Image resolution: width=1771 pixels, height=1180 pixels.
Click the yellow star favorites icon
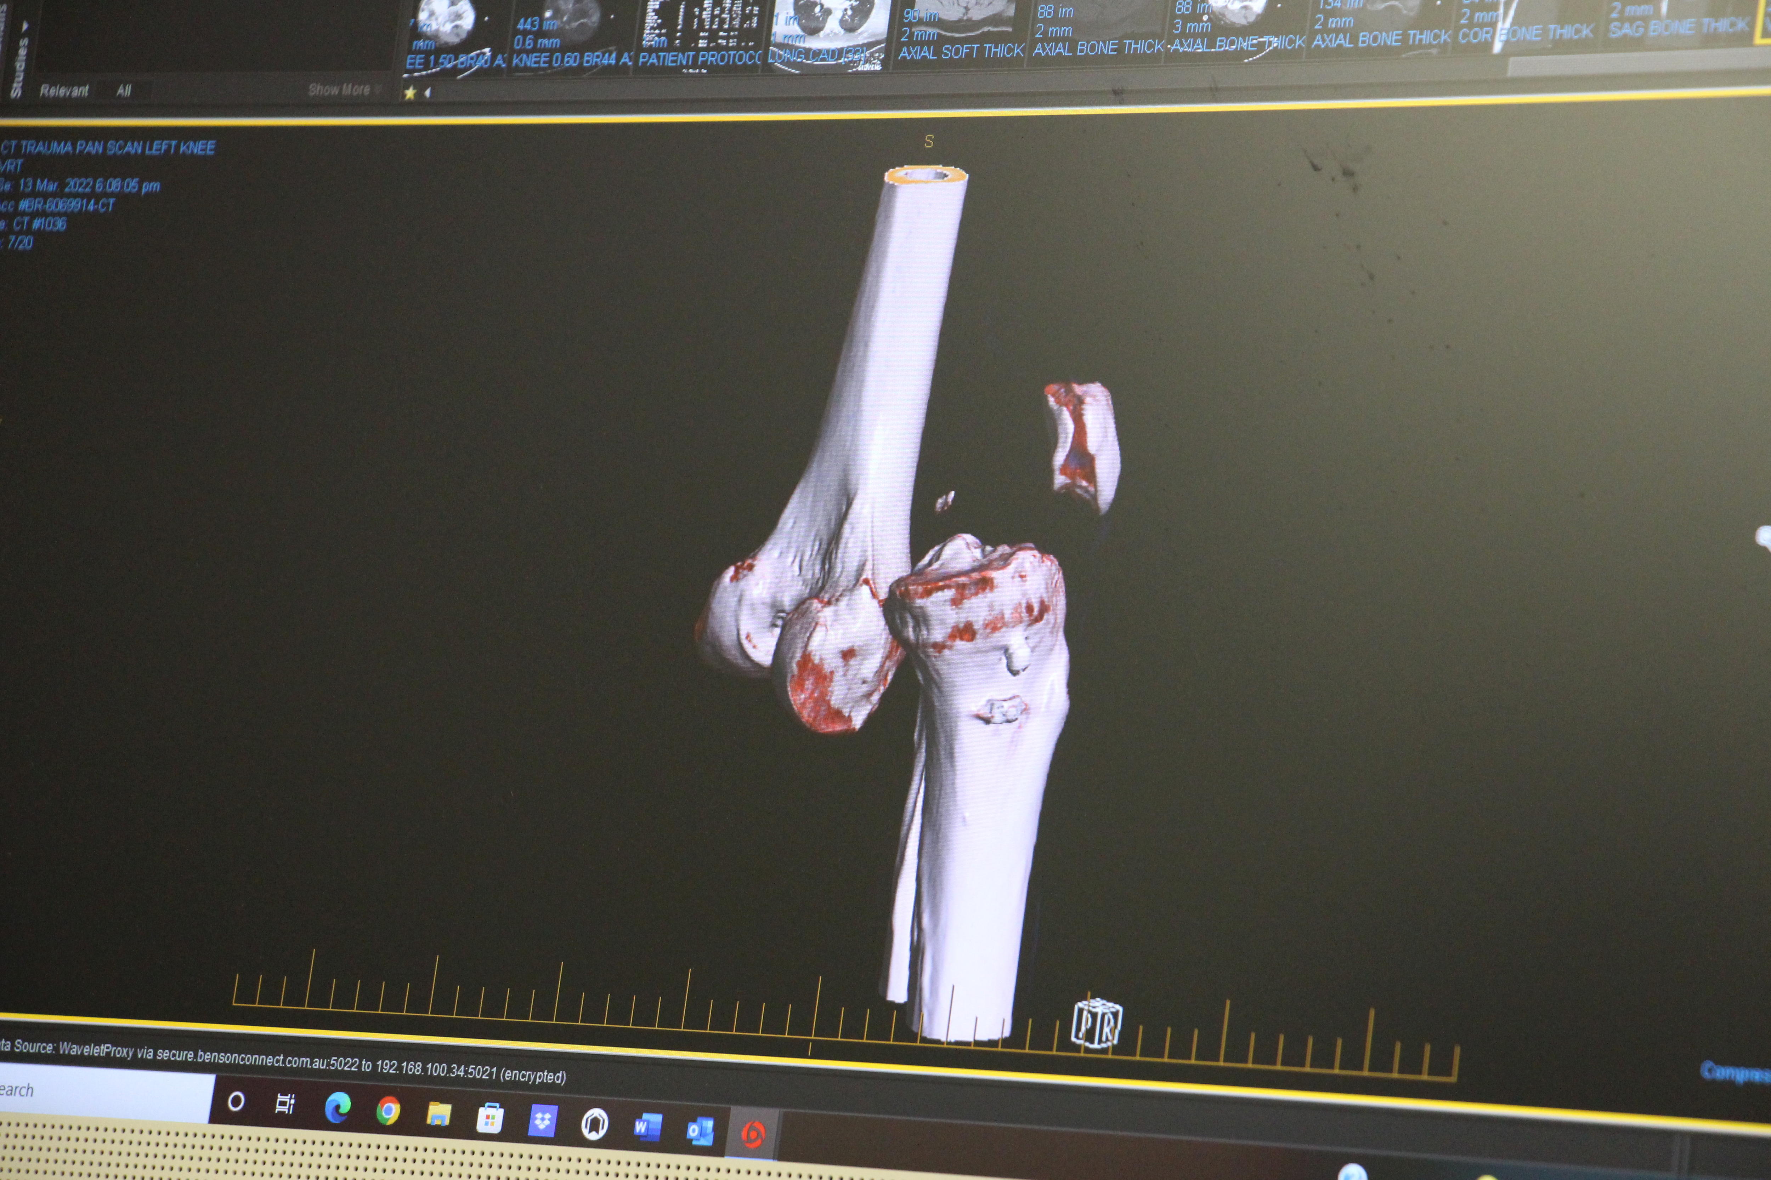point(411,92)
